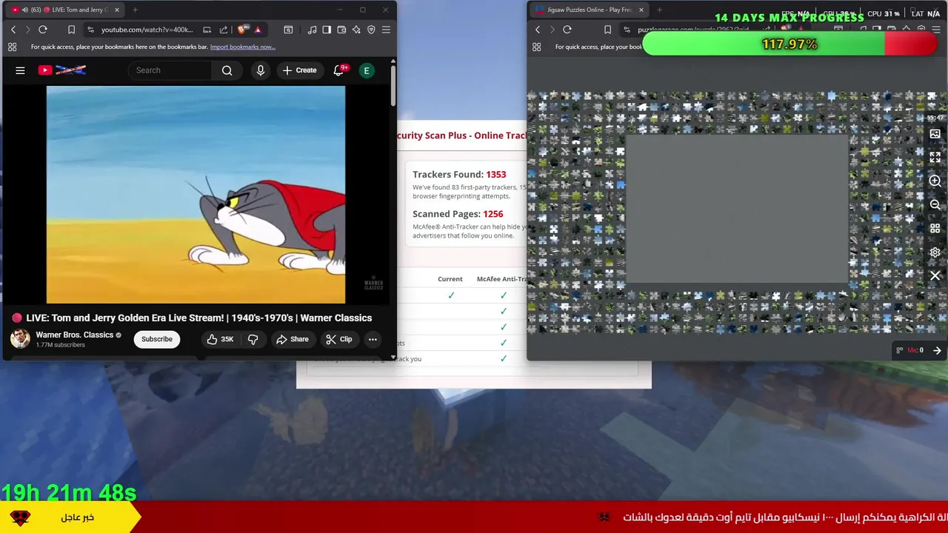
Task: Open jigsaw puzzle settings gear
Action: click(x=935, y=252)
